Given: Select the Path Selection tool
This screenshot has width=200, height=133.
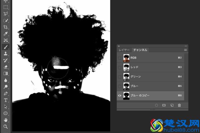Looking at the screenshot, I should (6, 107).
